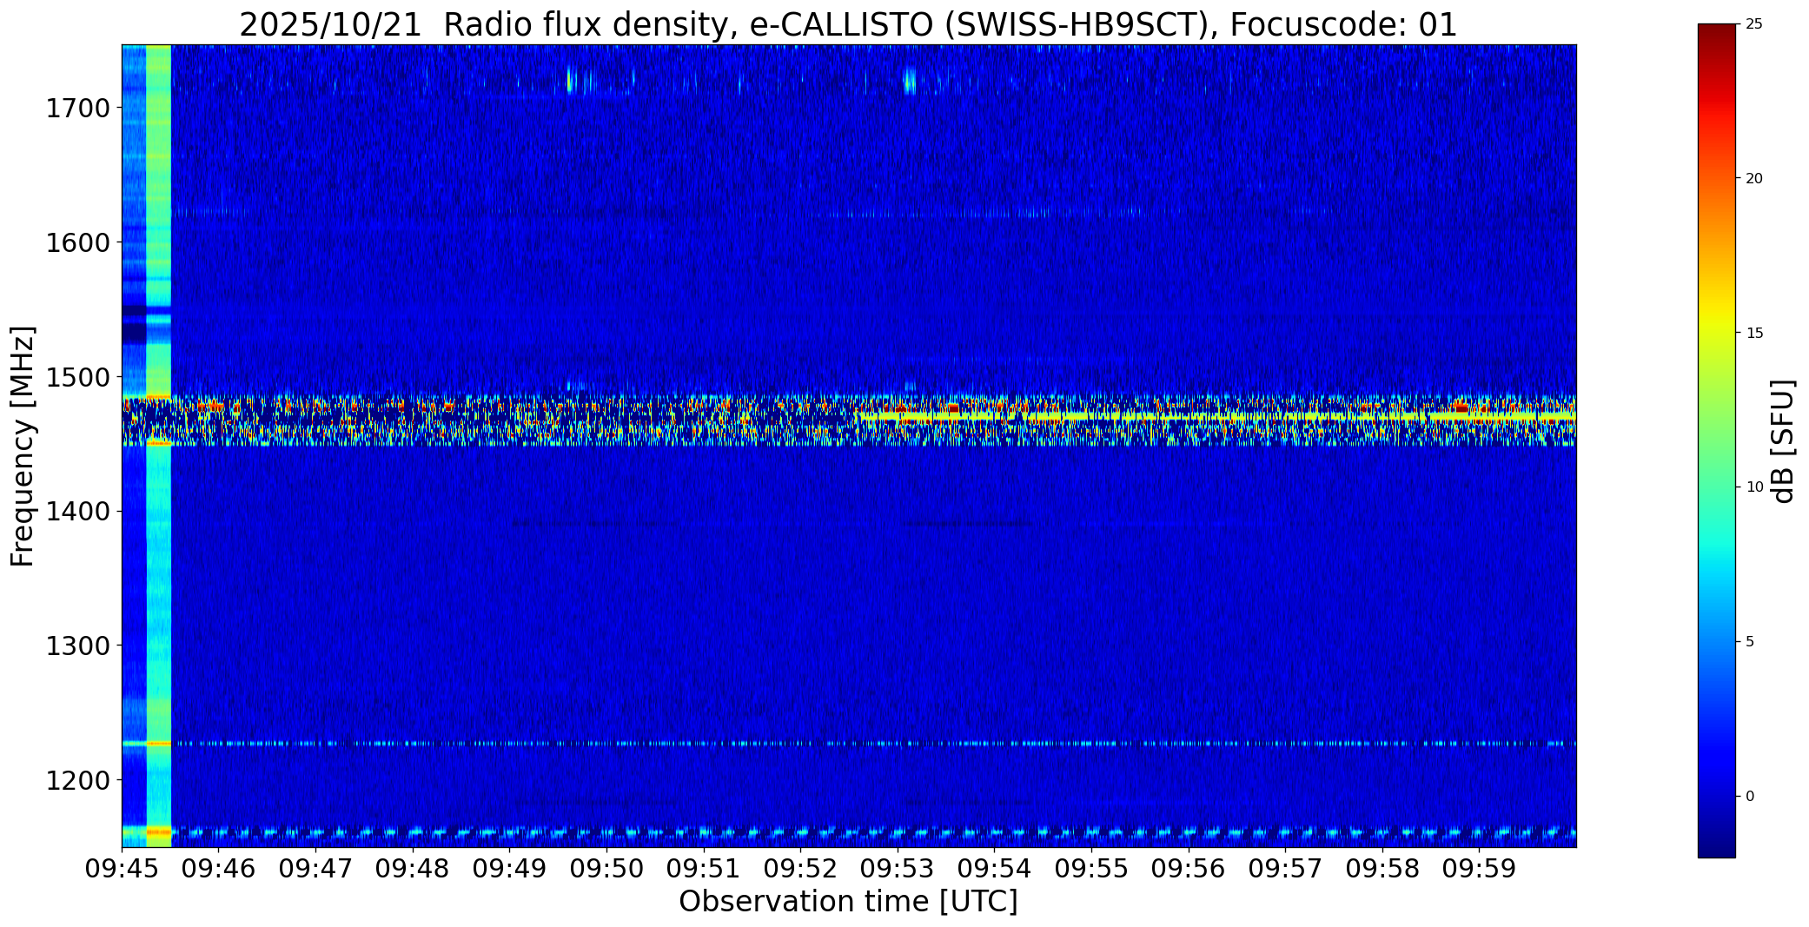Viewport: 1809px width, 927px height.
Task: Click the 1400 frequency tick label
Action: click(78, 512)
